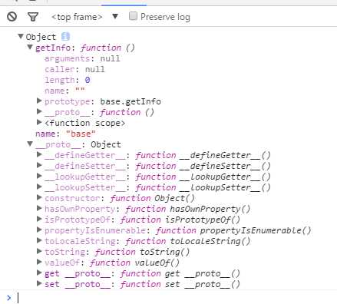
Task: Clear the console log
Action: coord(12,17)
